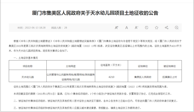
Task: Click the paragraph starting 二、被征地农村集体经济组织
Action: point(96,101)
